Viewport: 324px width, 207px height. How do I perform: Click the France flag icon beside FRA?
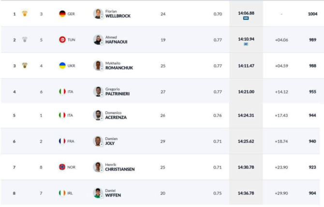(62, 141)
